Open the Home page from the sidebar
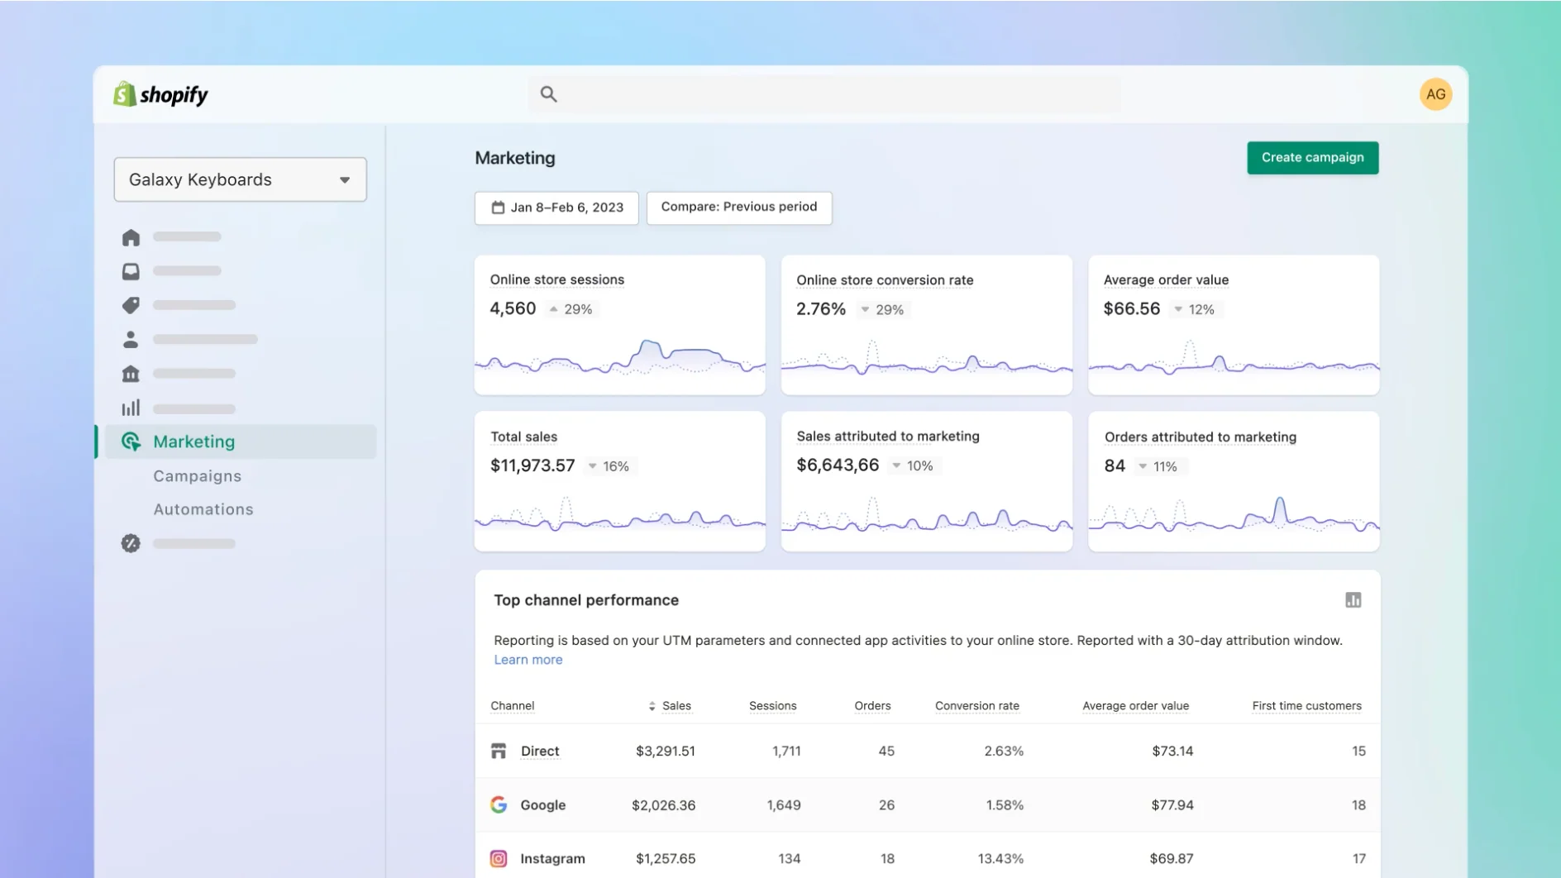 click(131, 237)
